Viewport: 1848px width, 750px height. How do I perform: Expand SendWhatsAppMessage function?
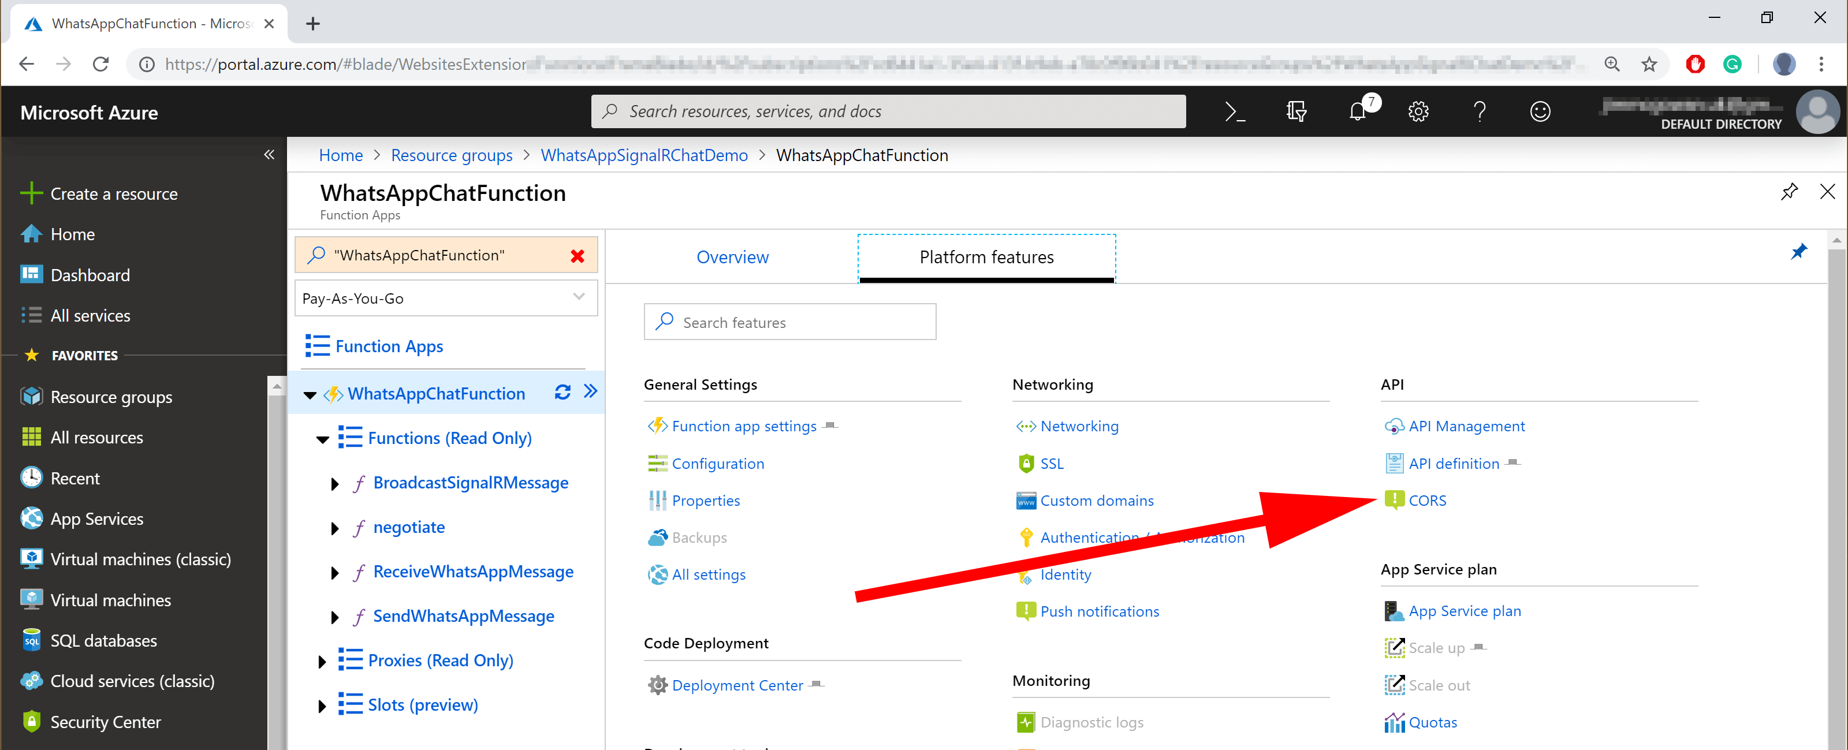(x=334, y=617)
